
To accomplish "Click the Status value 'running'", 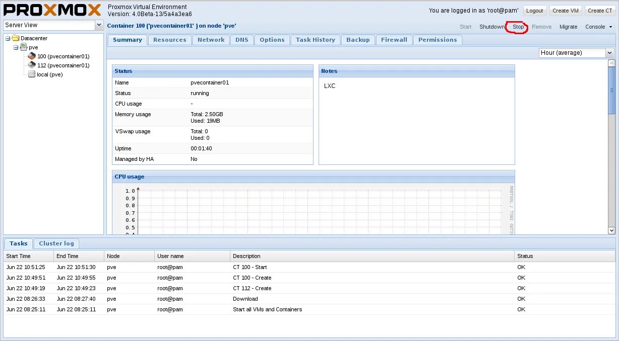I will 200,93.
